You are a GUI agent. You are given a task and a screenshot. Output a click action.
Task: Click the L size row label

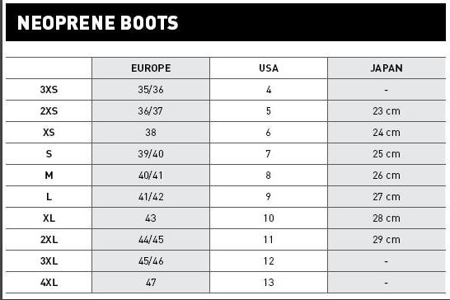click(49, 197)
